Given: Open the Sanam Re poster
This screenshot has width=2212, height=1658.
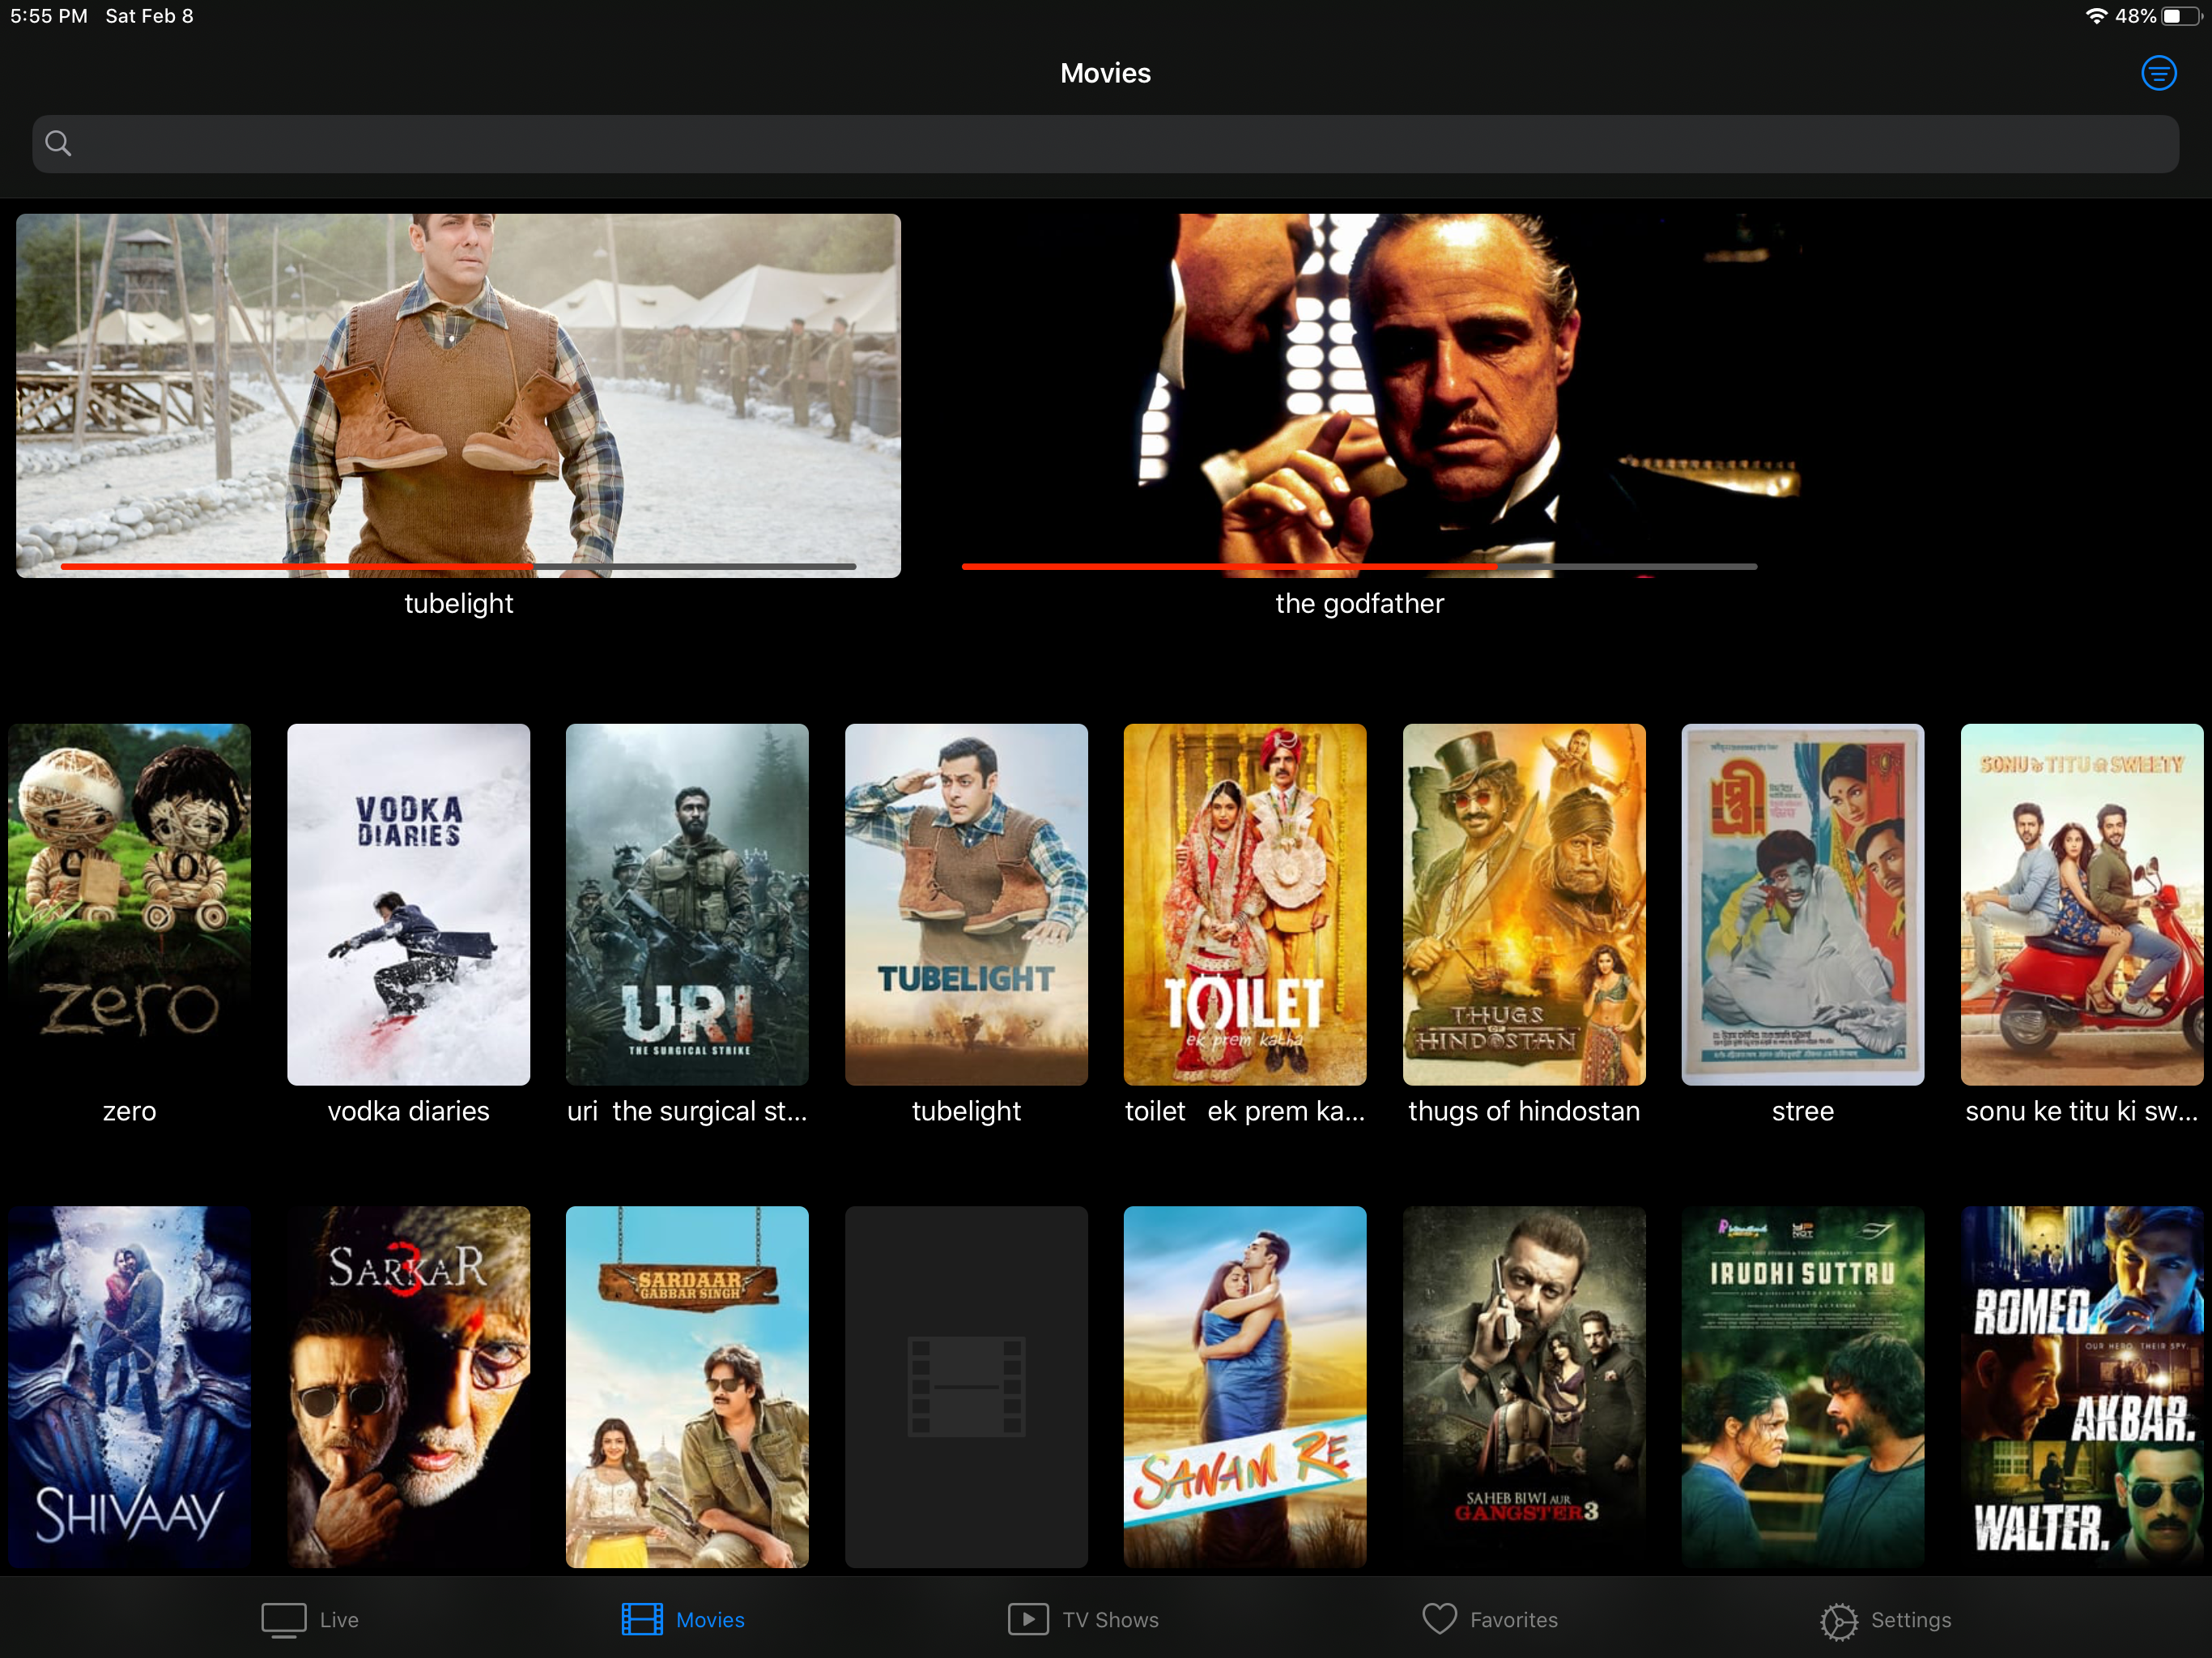Looking at the screenshot, I should click(x=1244, y=1386).
